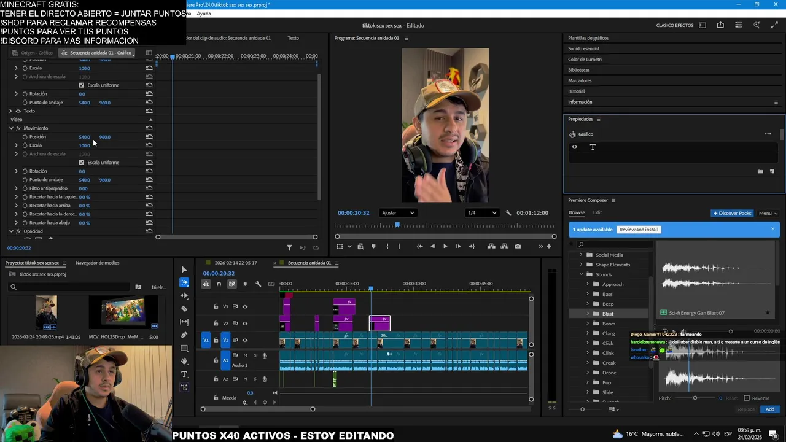Select the Selection arrow tool
The height and width of the screenshot is (442, 786).
[x=184, y=269]
